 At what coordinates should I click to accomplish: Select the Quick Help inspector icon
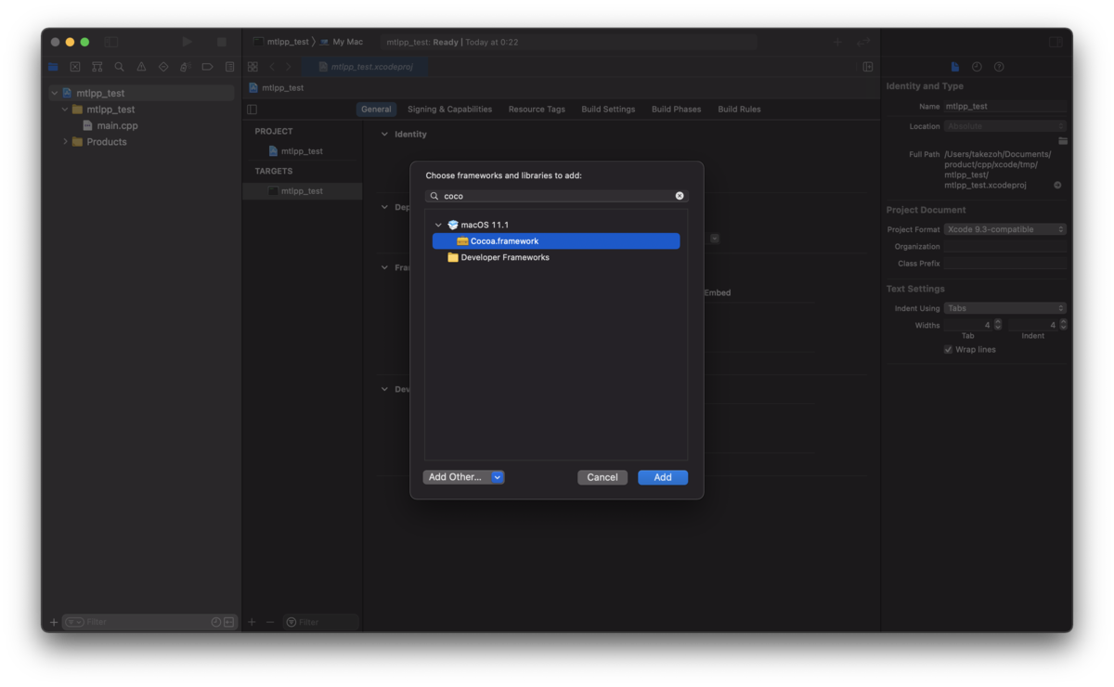[x=999, y=67]
